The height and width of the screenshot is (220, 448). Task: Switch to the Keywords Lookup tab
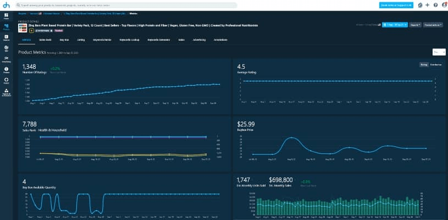(x=129, y=40)
